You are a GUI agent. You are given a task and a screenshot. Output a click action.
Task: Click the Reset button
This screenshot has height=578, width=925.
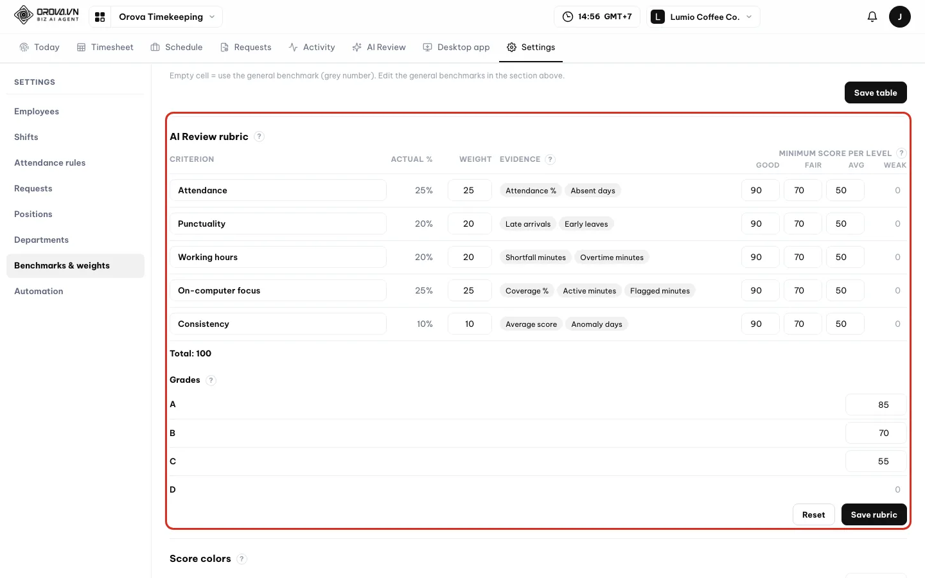[x=813, y=514]
